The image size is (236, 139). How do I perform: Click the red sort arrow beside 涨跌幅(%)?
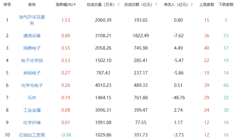[x=75, y=5]
